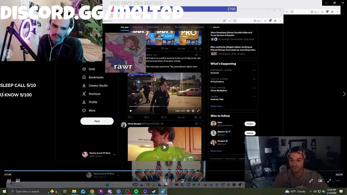Skip back 10 seconds in the player

tap(164, 181)
